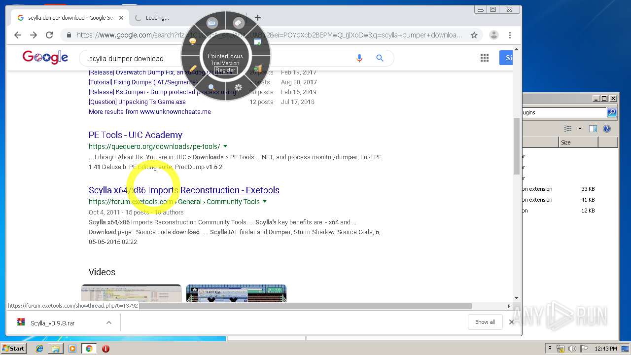Open PE Tools - UIC Academy result
The image size is (631, 355).
point(136,135)
